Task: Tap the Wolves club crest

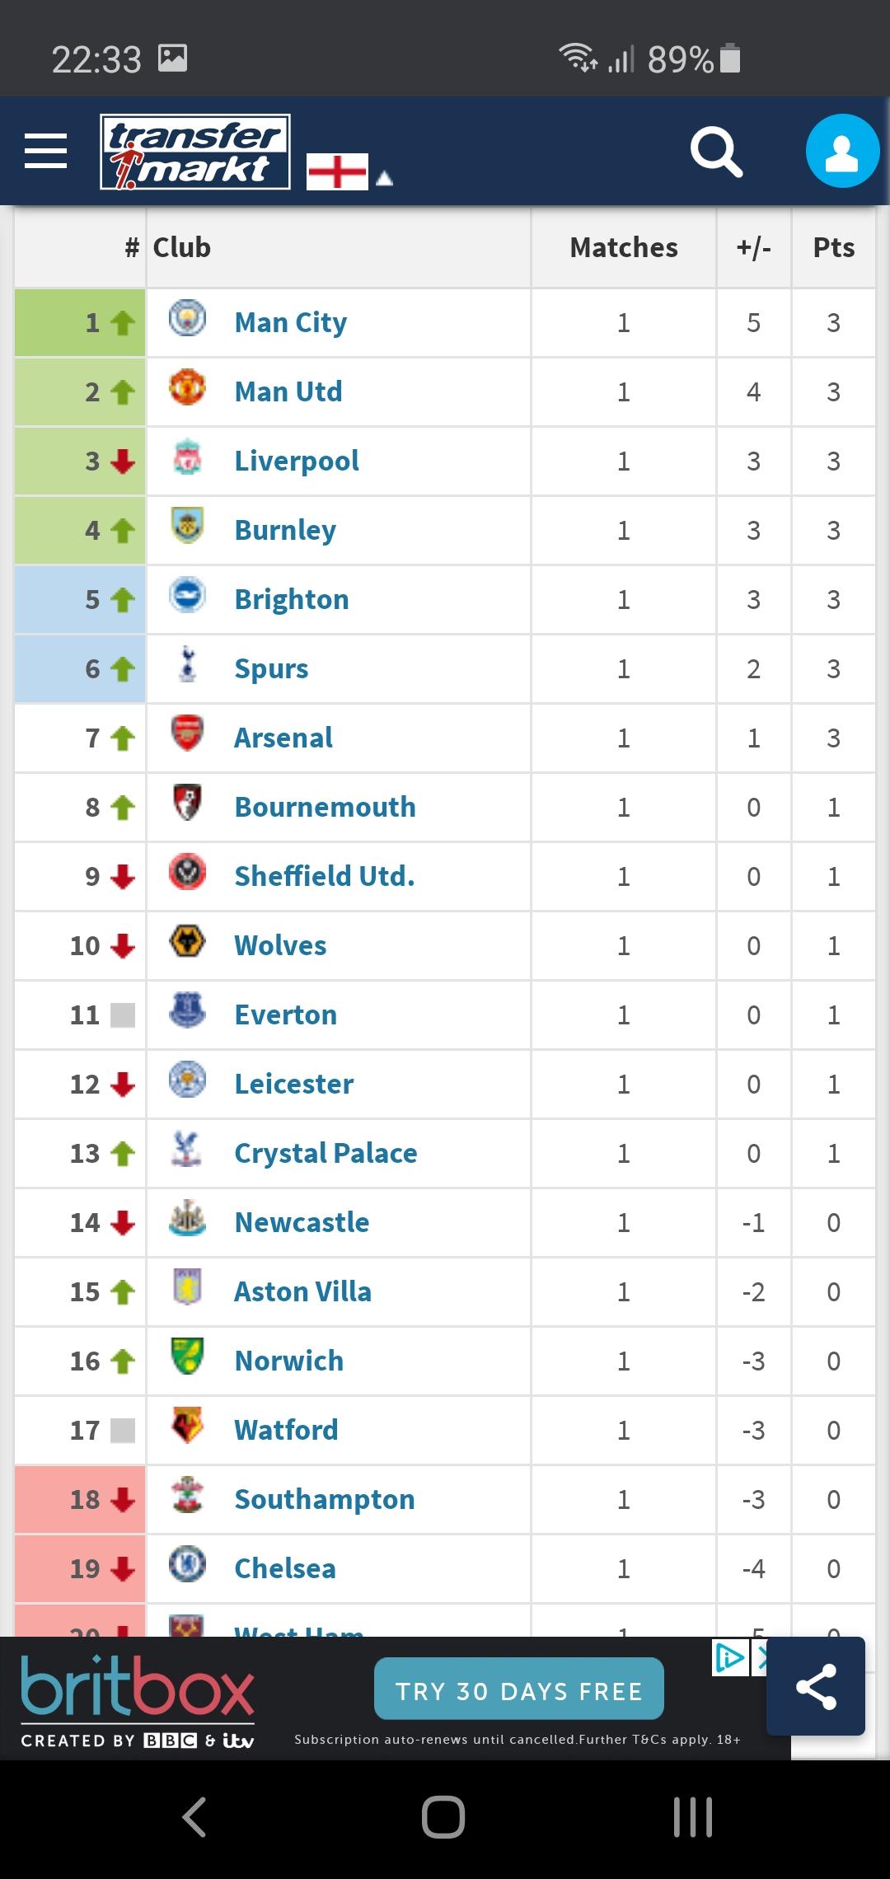Action: [187, 942]
